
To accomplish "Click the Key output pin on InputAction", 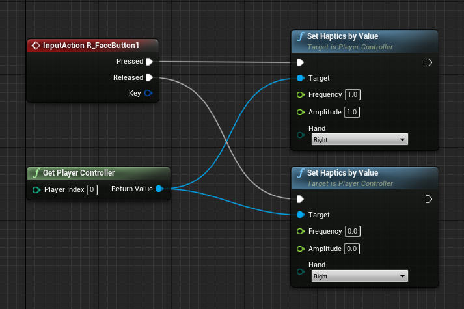I will 148,93.
